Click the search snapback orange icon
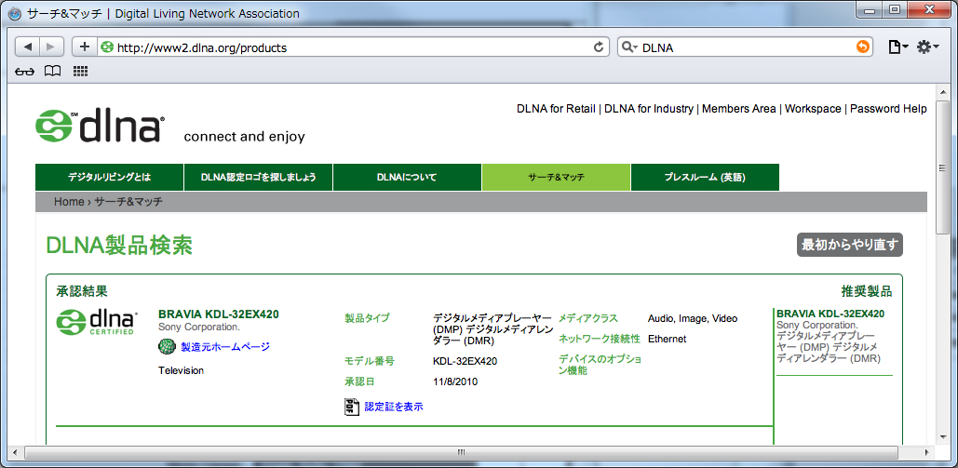Viewport: 958px width, 468px height. [863, 47]
